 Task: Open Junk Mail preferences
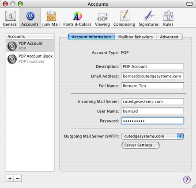click(51, 18)
